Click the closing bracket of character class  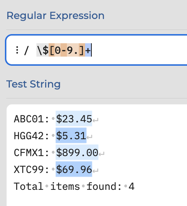(82, 50)
